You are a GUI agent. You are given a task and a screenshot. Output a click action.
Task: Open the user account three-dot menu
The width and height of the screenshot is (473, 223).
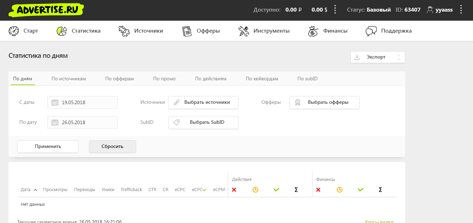[461, 9]
